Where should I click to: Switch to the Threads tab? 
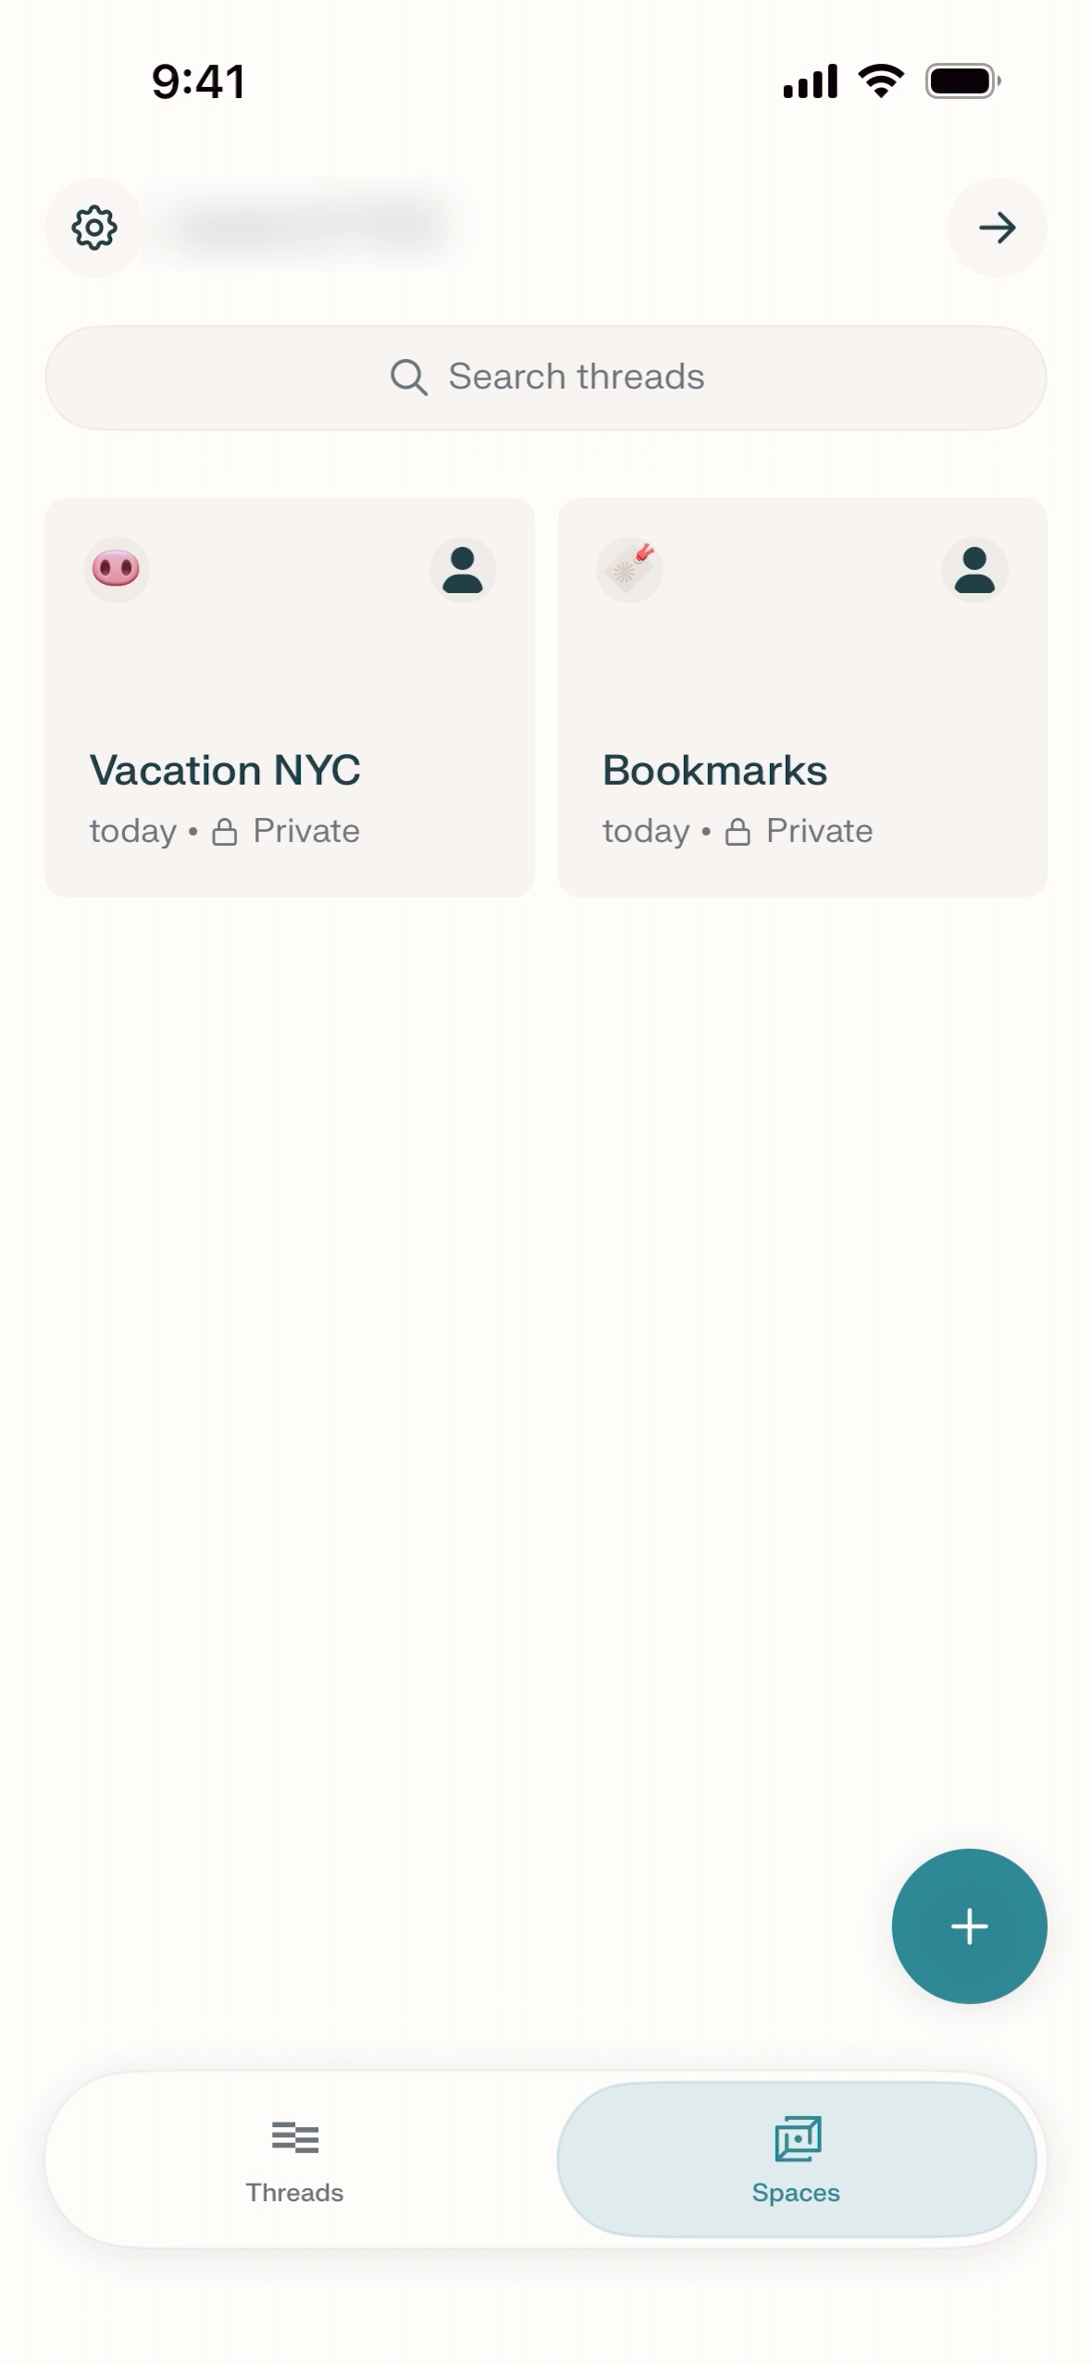tap(295, 2161)
